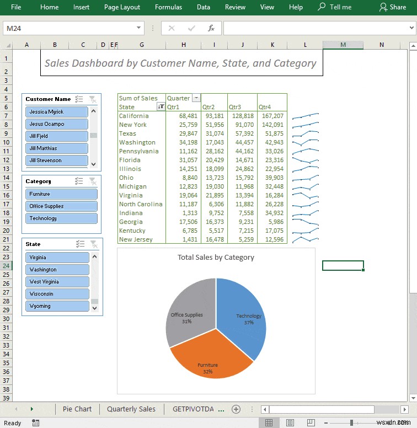Open the Quarter column filter dropdown
The width and height of the screenshot is (417, 428).
[196, 98]
